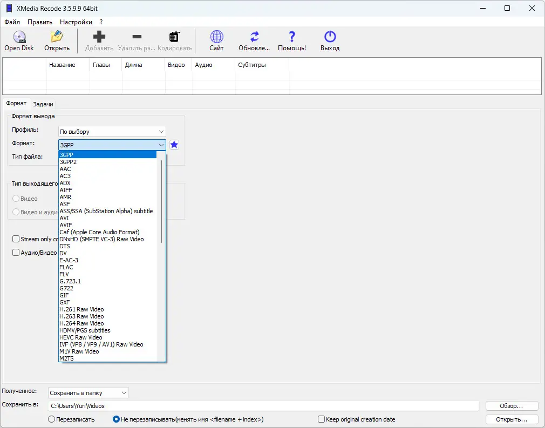Viewport: 545px width, 428px height.
Task: Switch to the Задачи tab
Action: click(x=43, y=104)
